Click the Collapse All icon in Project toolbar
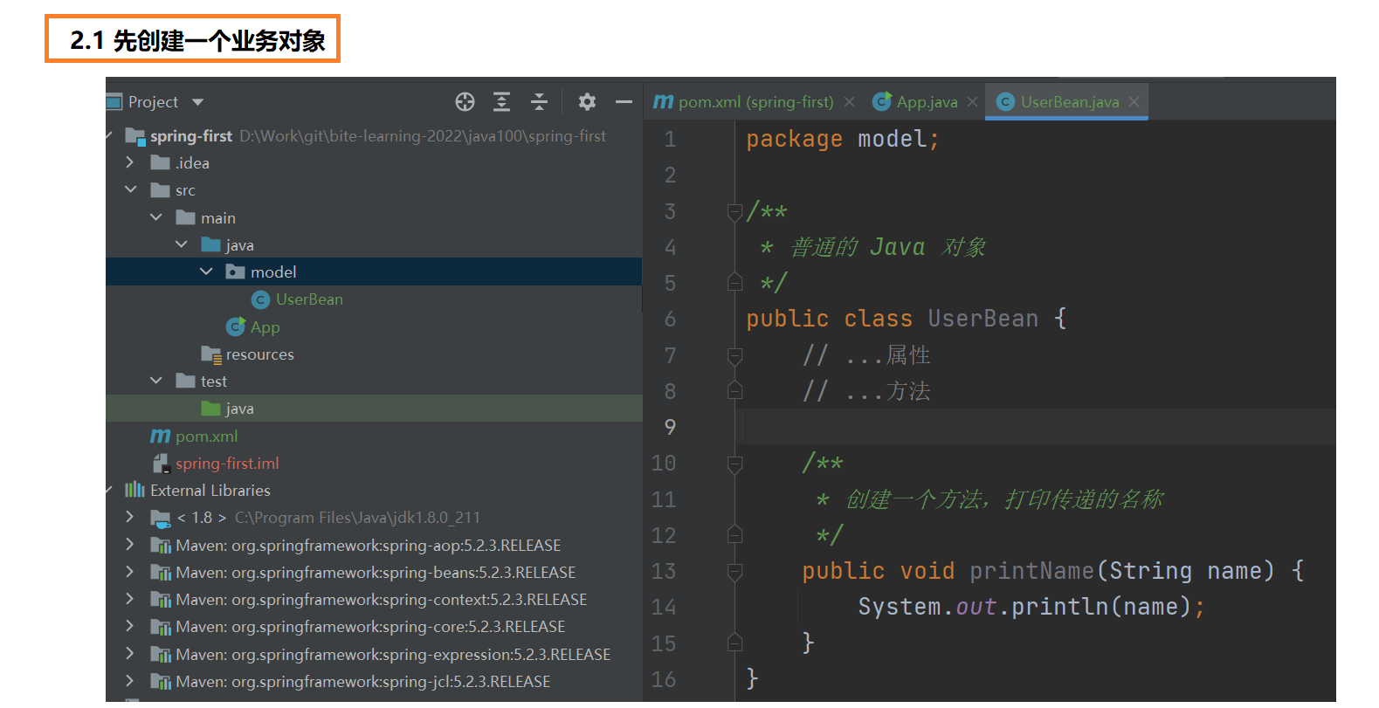Screen dimensions: 1379x708 click(x=540, y=102)
